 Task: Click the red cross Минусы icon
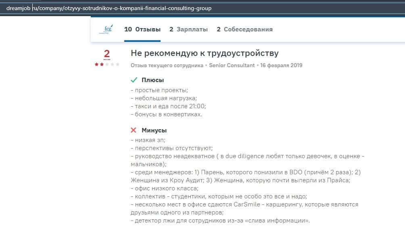134,130
